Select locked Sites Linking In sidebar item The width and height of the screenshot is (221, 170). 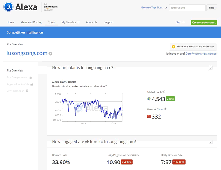tap(15, 91)
